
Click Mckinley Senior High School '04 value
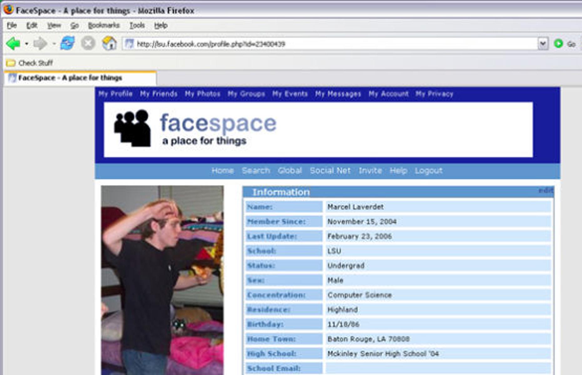[x=383, y=354]
